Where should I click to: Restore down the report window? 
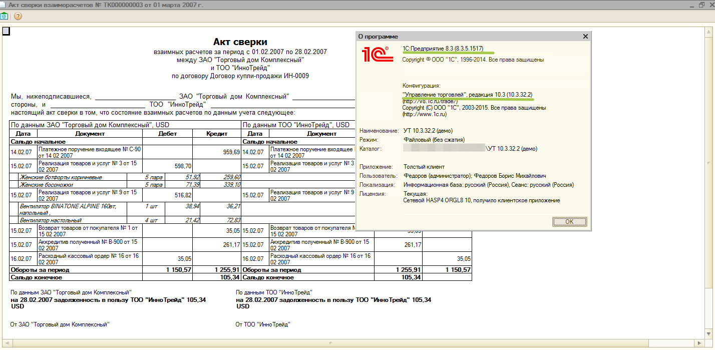tap(701, 5)
